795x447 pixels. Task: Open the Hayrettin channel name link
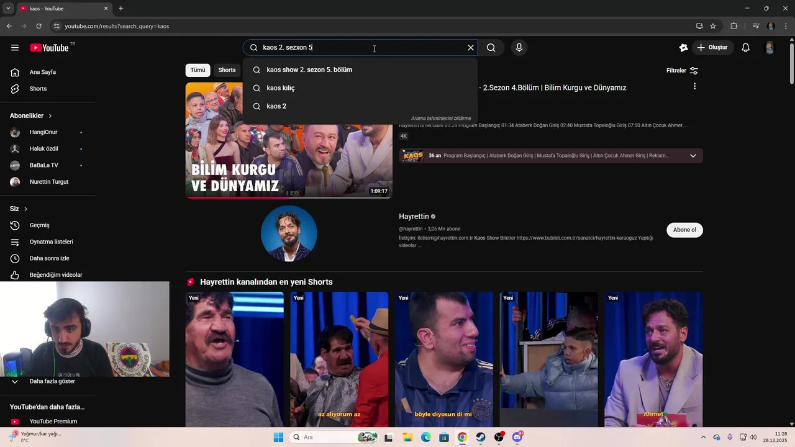point(414,217)
